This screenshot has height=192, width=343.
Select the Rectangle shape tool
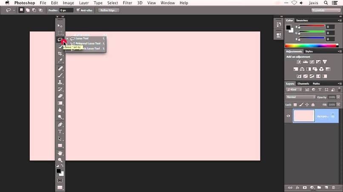point(60,145)
